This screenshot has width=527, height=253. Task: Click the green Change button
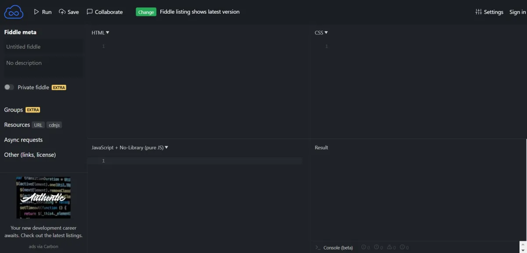146,12
